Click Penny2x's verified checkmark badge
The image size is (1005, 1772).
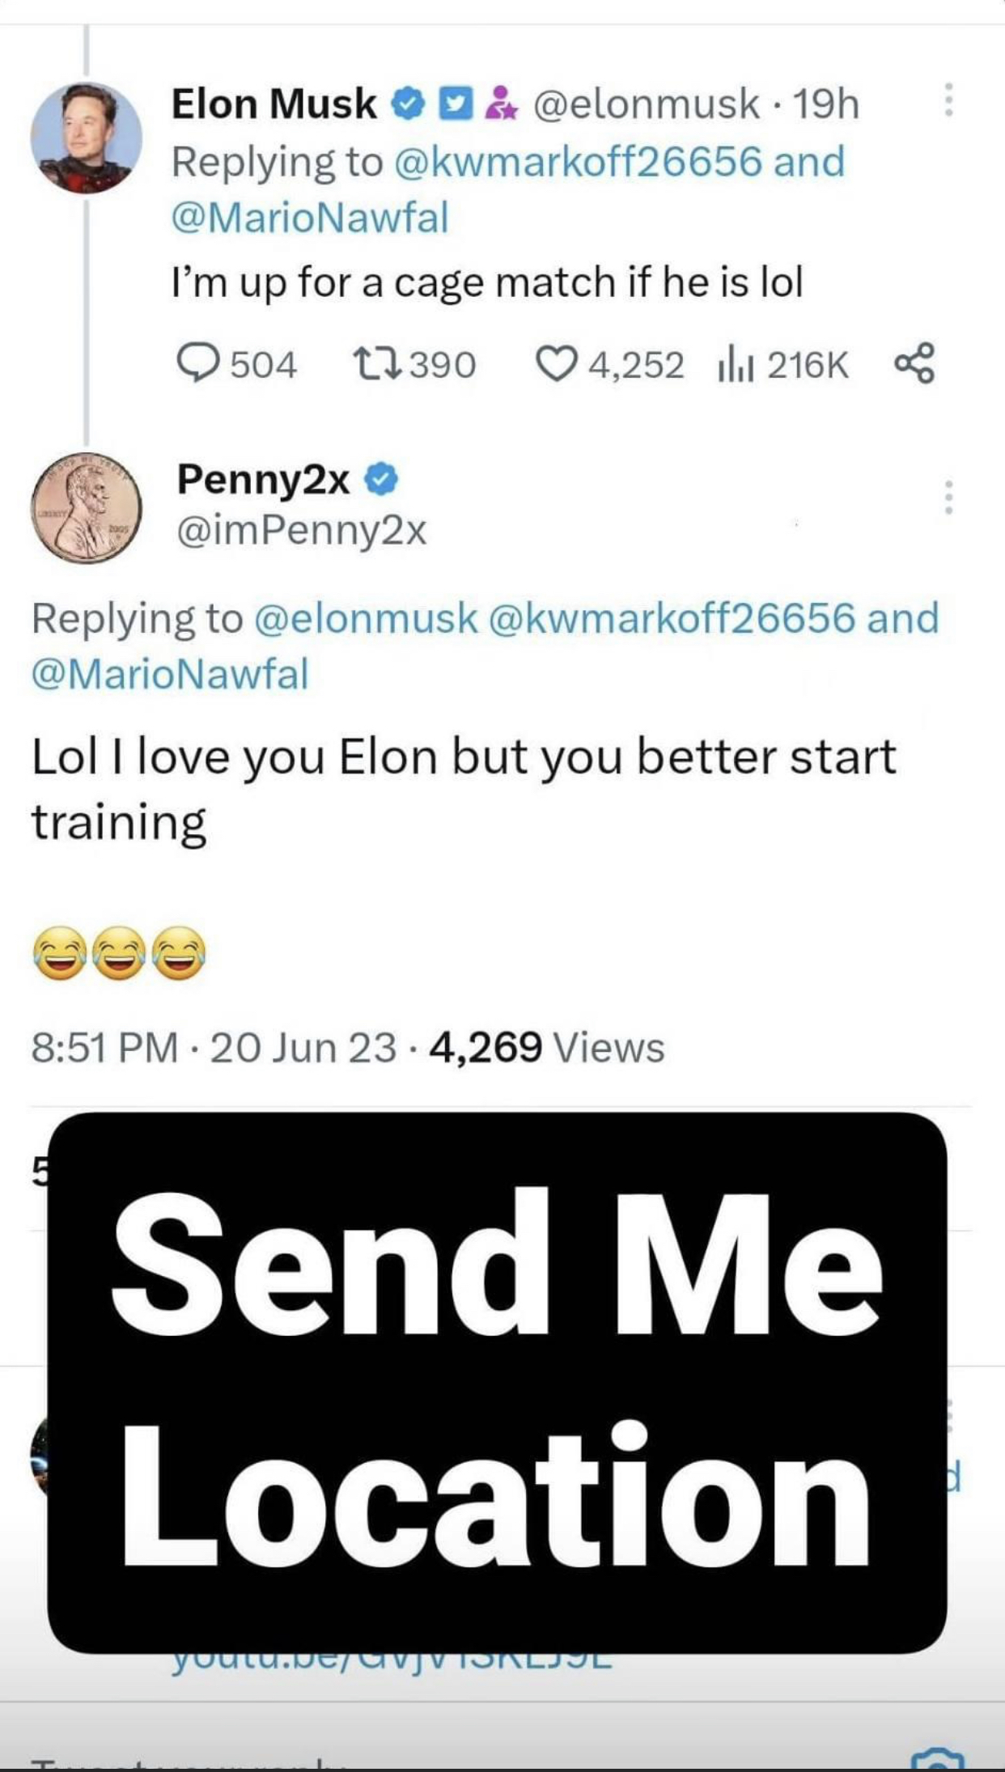(x=381, y=480)
